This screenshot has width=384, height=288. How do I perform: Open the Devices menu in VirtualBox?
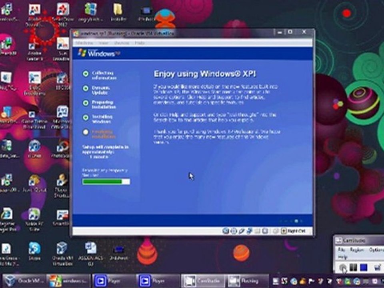click(x=122, y=43)
